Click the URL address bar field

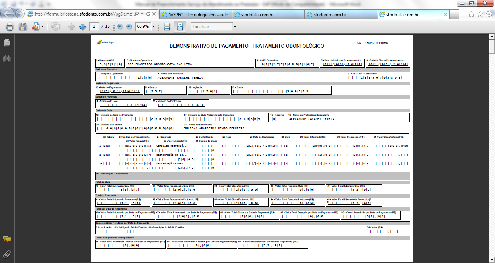click(84, 14)
